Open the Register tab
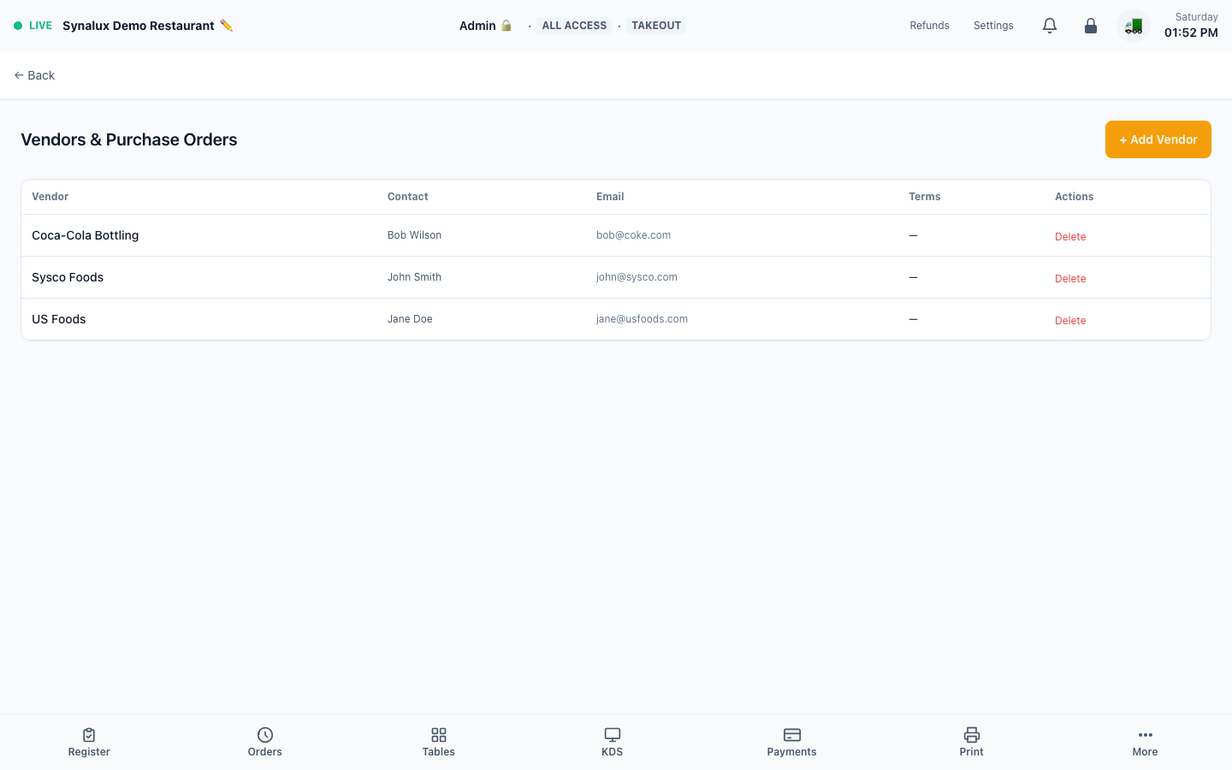 [x=89, y=742]
